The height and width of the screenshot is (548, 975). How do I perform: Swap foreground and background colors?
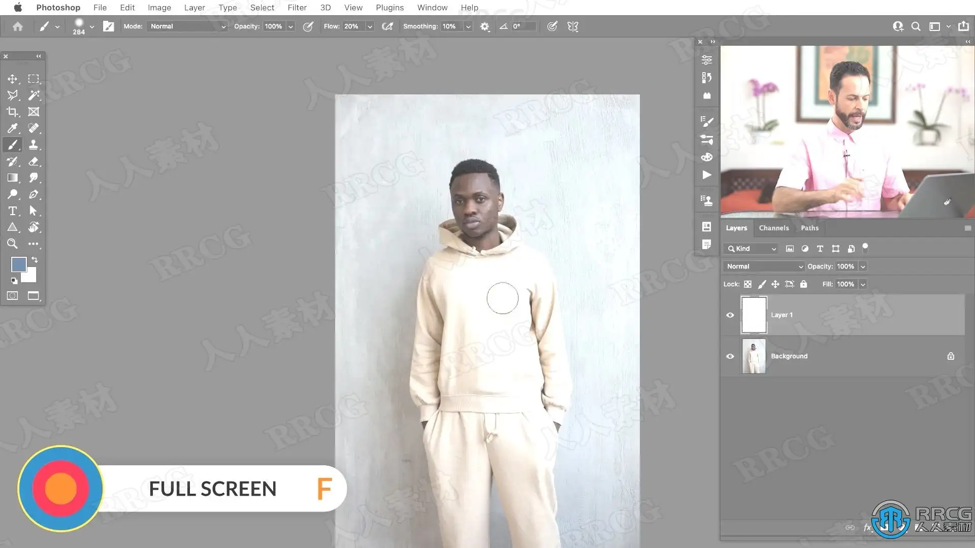coord(35,260)
